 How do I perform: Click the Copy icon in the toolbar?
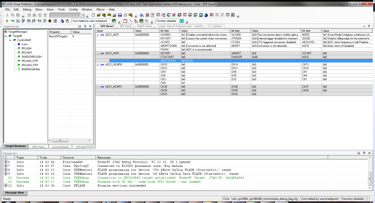(x=13, y=15)
